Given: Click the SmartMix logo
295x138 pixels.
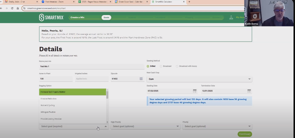Looking at the screenshot, I should 51,17.
